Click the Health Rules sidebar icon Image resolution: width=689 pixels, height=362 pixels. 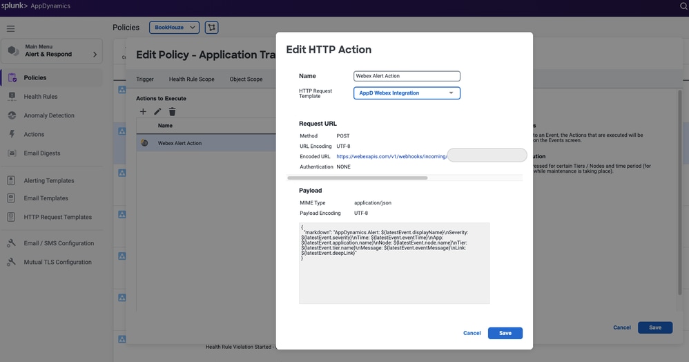[12, 96]
